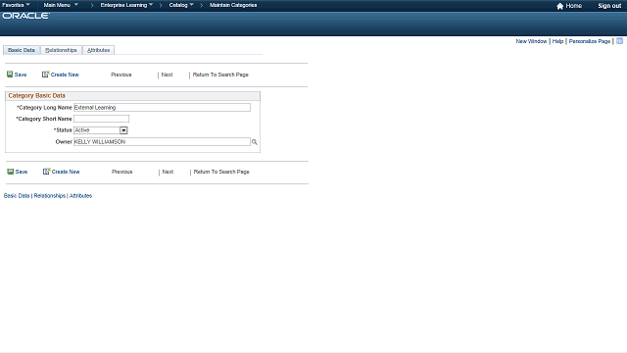Click the Sign out link
This screenshot has height=353, width=627.
(x=609, y=6)
